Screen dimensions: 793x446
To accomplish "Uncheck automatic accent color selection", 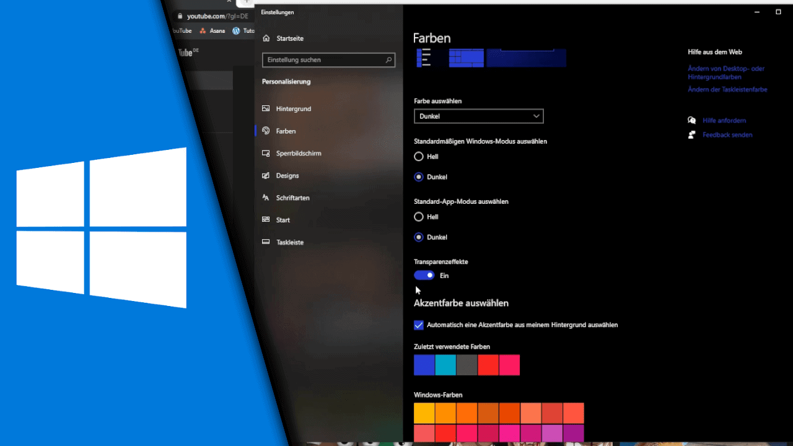I will click(x=419, y=325).
